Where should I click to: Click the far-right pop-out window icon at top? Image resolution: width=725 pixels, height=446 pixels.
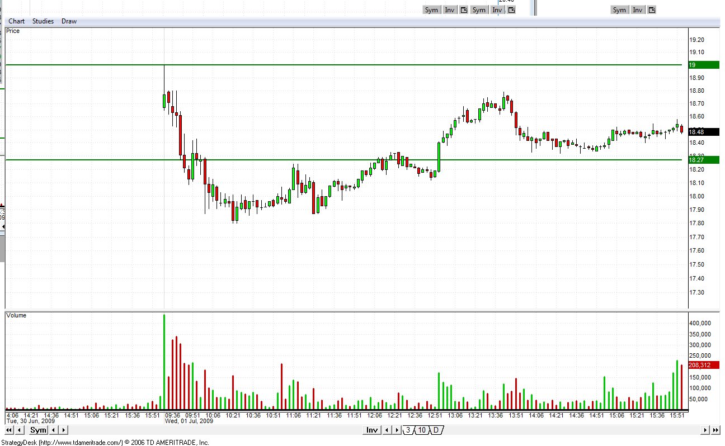coord(652,10)
